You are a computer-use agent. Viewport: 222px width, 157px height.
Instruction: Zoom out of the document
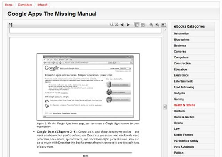pos(151,25)
